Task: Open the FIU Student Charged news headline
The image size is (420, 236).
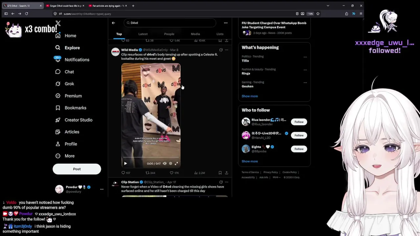Action: (274, 25)
